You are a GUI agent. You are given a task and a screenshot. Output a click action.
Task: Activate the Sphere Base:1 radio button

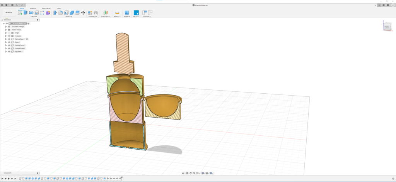27,39
